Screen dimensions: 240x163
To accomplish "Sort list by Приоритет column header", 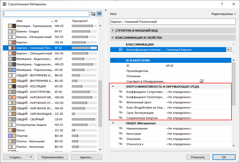I will point(85,21).
